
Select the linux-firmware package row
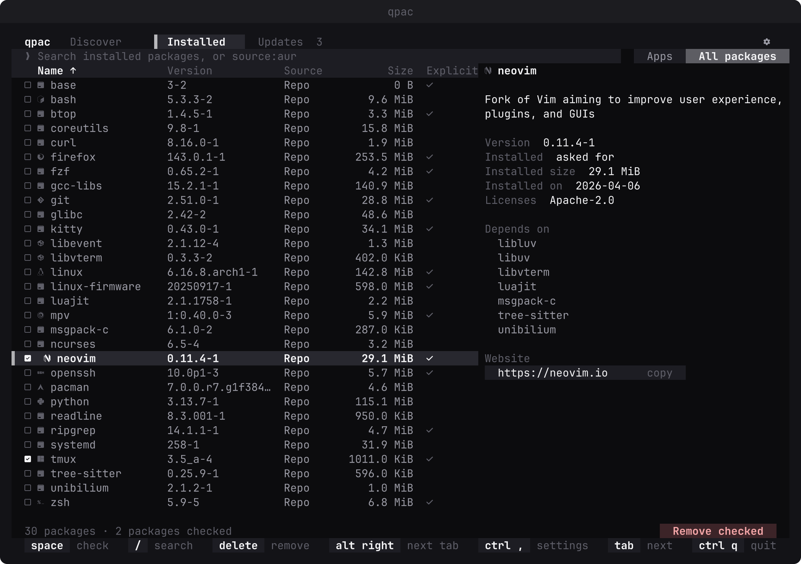[x=245, y=286]
